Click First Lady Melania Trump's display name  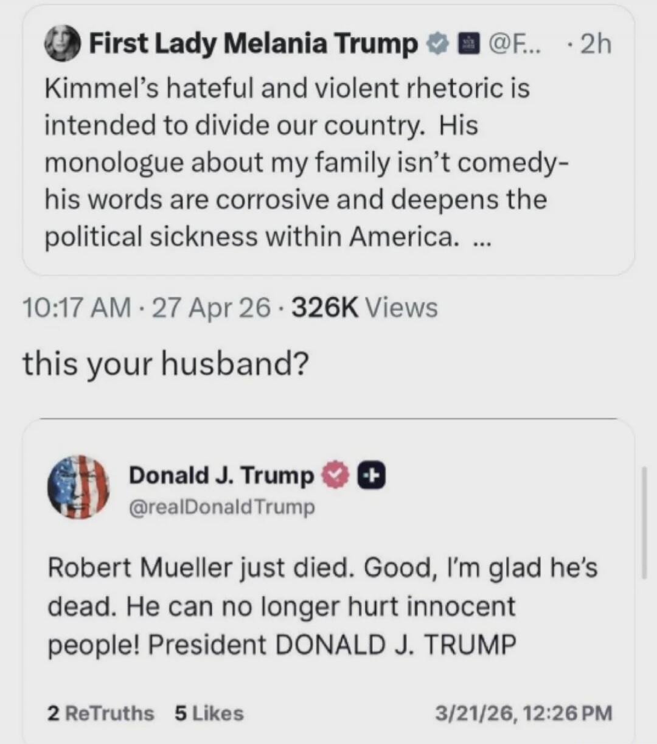pos(251,43)
